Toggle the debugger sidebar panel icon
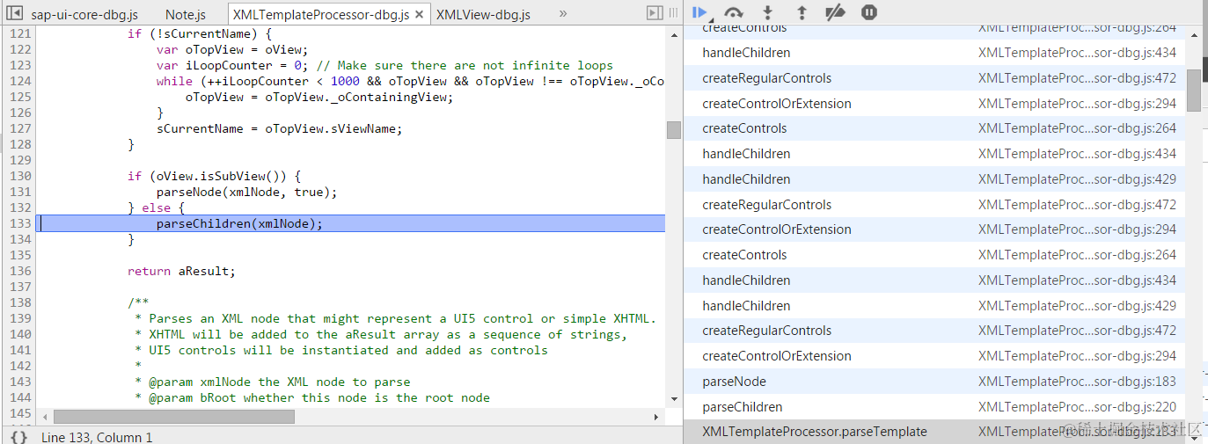The height and width of the screenshot is (444, 1208). tap(654, 13)
